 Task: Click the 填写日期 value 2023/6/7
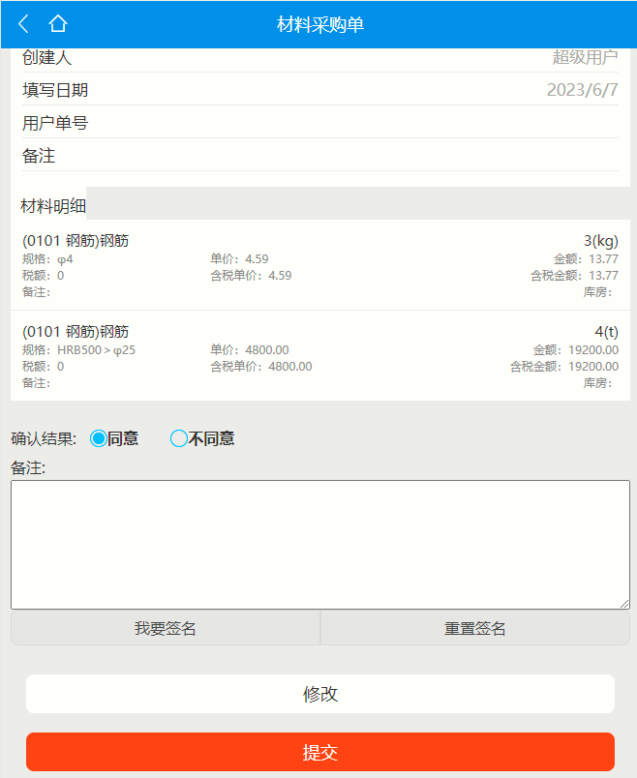(x=582, y=90)
